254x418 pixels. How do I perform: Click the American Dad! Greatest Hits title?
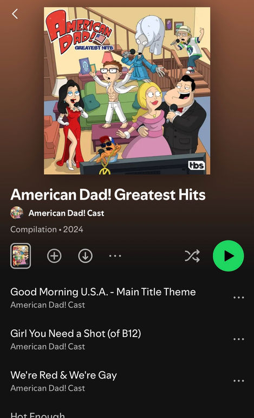(108, 194)
